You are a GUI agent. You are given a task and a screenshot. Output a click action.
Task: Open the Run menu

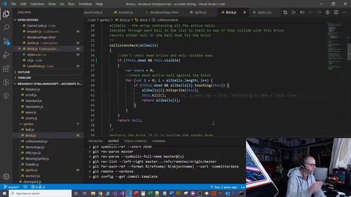(x=71, y=4)
